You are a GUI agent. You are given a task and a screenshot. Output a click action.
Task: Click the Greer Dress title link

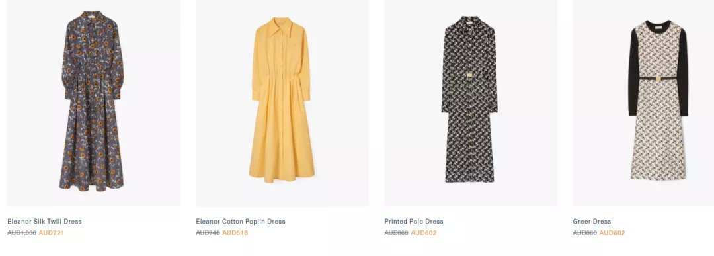point(592,222)
